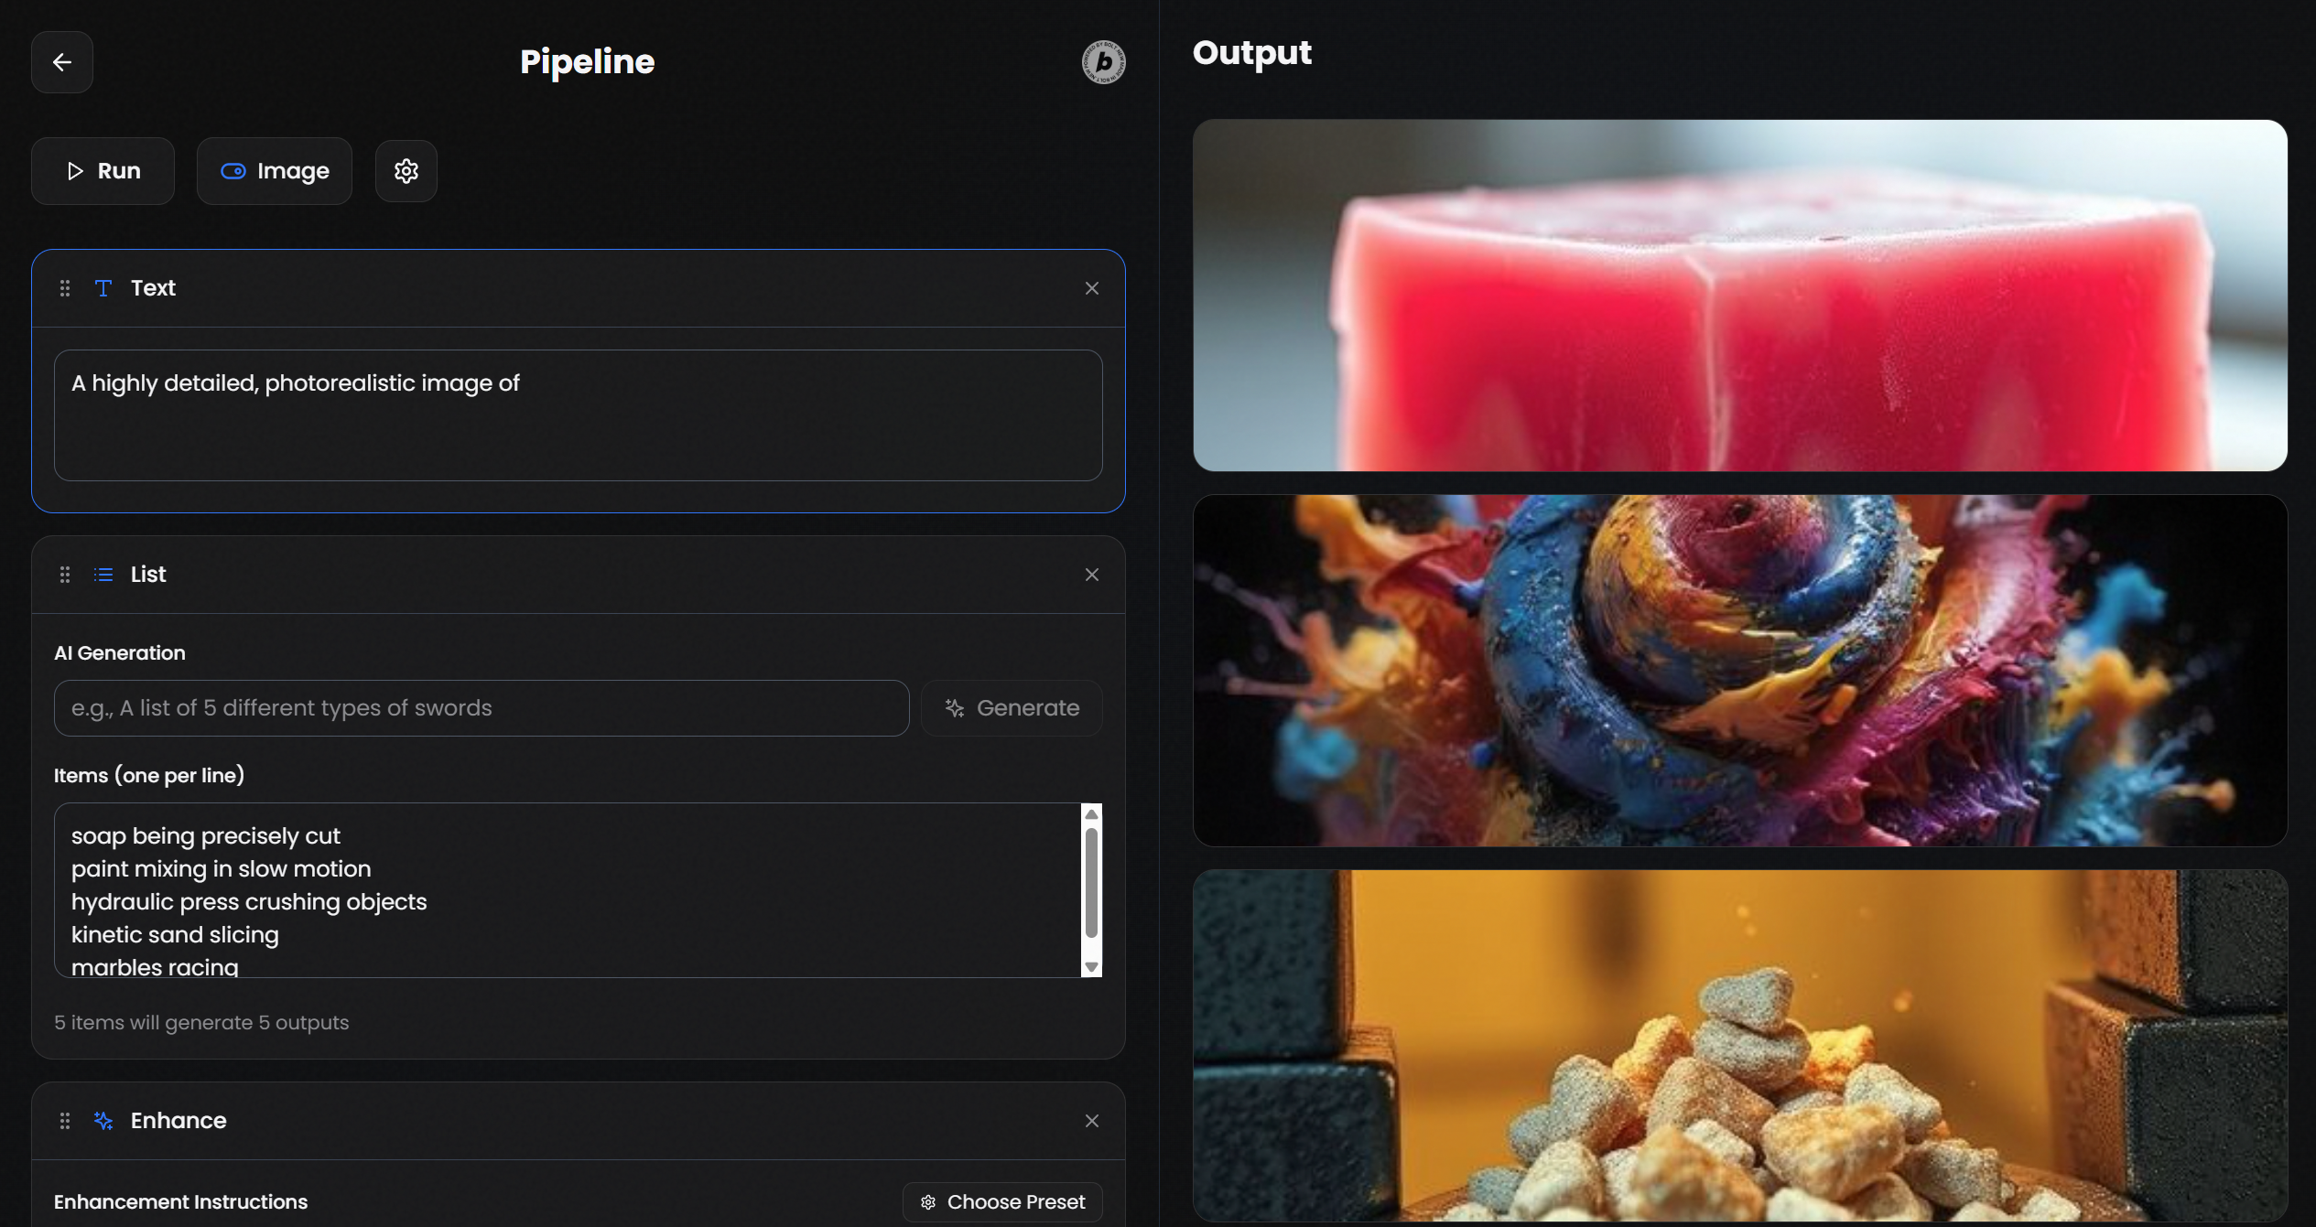The width and height of the screenshot is (2316, 1227).
Task: Remove the Text block
Action: 1091,288
